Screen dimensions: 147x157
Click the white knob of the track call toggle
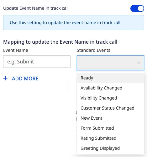click(x=141, y=8)
